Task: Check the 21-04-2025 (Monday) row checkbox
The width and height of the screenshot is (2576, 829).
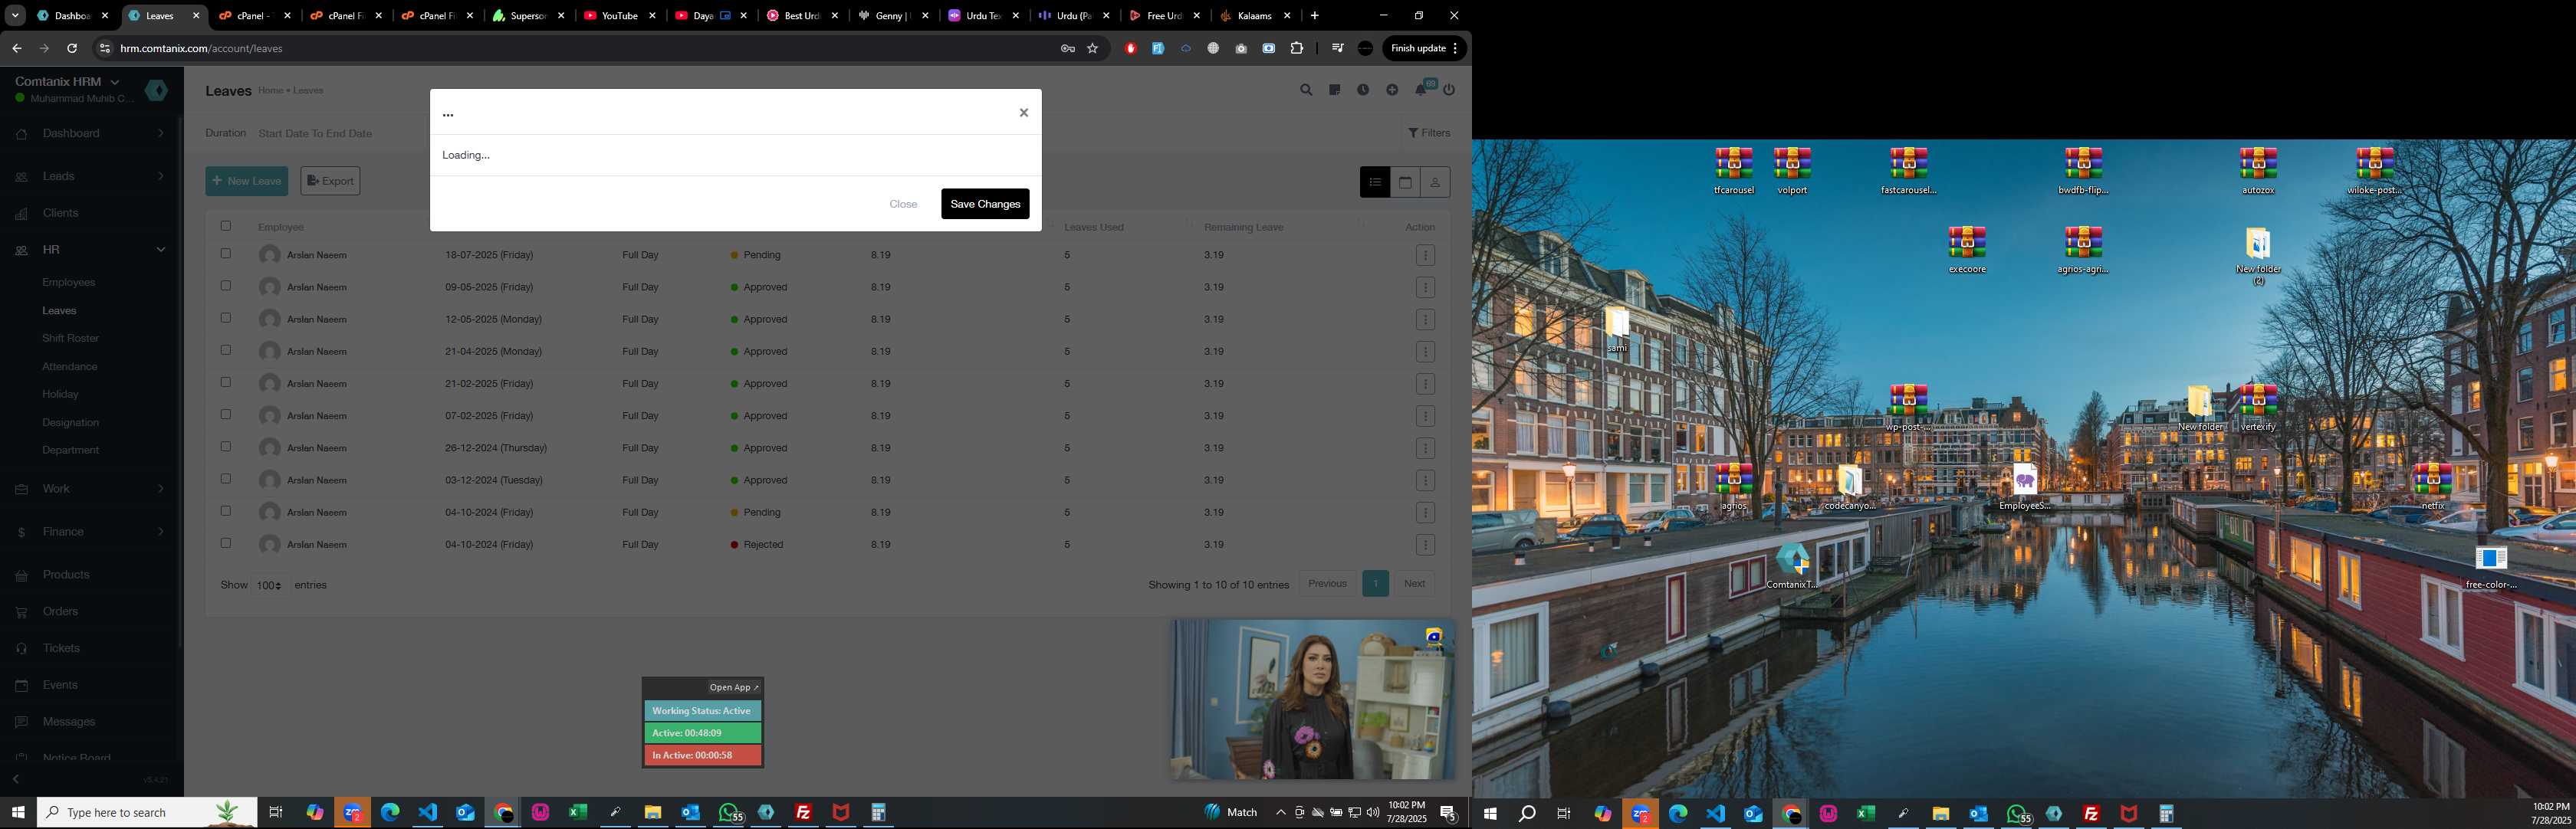Action: click(225, 349)
